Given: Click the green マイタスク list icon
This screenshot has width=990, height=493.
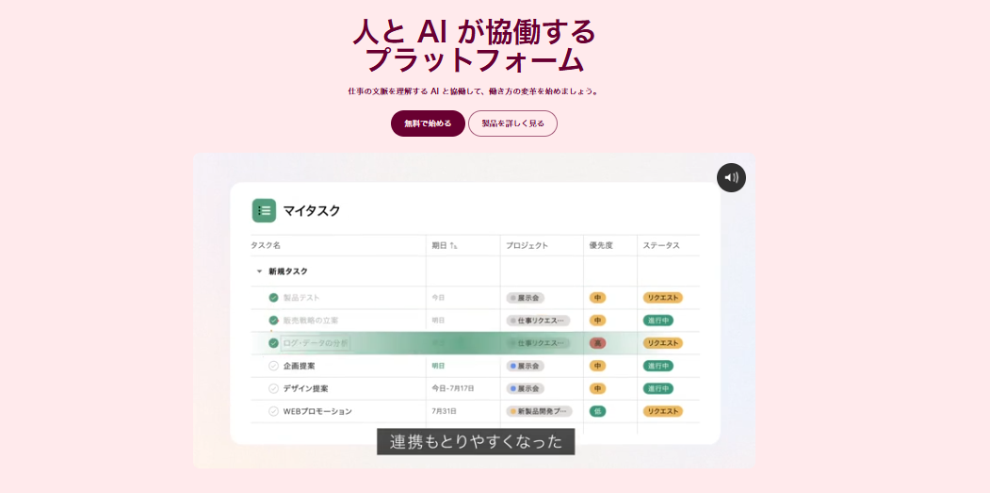Looking at the screenshot, I should pyautogui.click(x=264, y=210).
